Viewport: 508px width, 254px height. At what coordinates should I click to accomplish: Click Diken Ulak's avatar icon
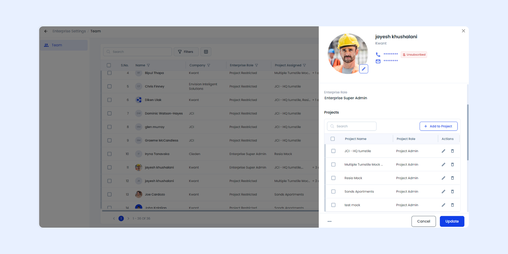(x=138, y=100)
